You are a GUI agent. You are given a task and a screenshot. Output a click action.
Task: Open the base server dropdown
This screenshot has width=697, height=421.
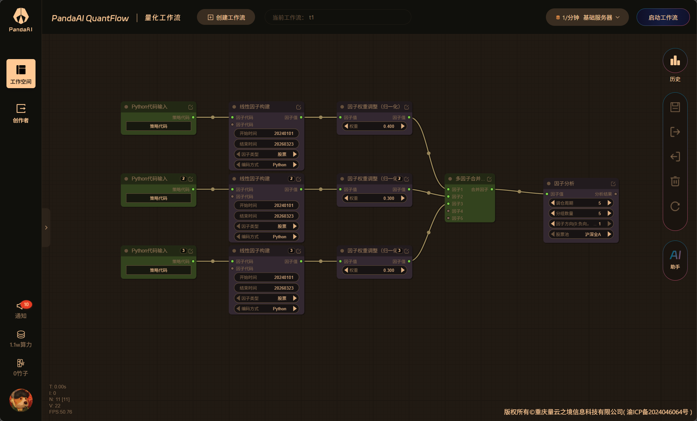tap(587, 17)
